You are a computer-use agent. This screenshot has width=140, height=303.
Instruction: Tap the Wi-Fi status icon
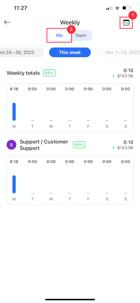pyautogui.click(x=117, y=8)
